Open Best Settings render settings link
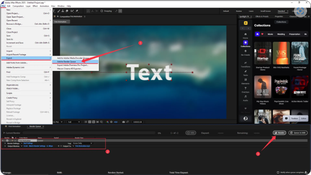 [28, 144]
